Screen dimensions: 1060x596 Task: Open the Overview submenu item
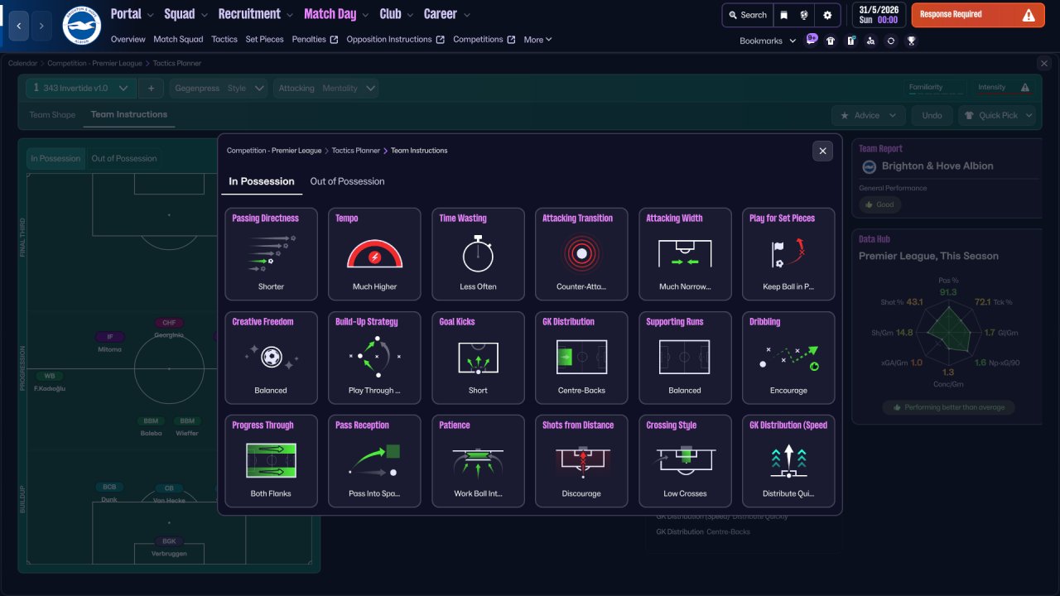128,39
